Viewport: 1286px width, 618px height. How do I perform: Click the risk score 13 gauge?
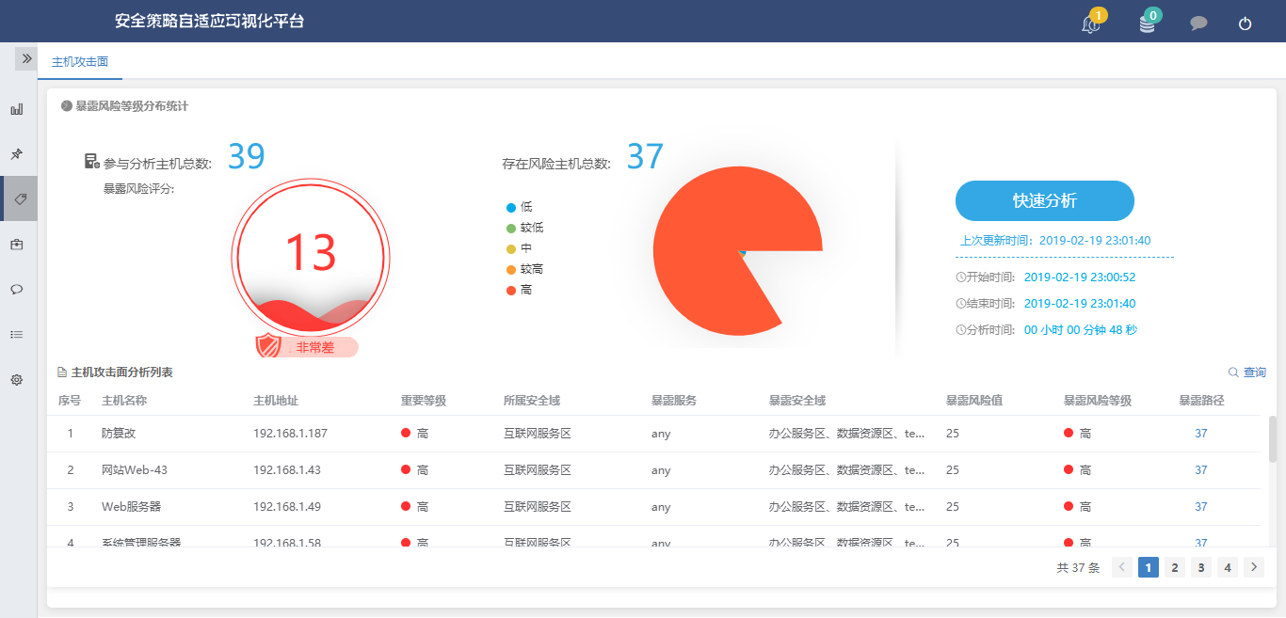pos(311,256)
